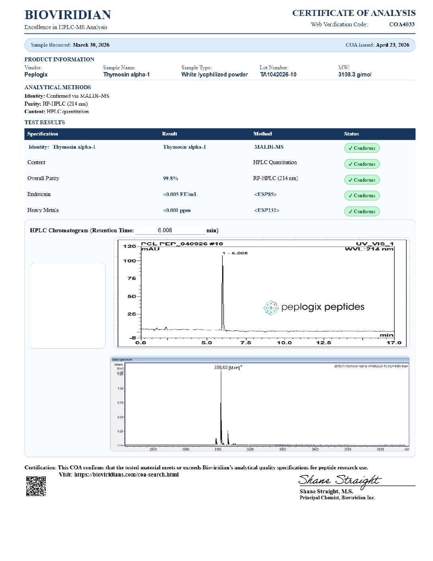Click the RP-HPLC (214 nm) method cell

(275, 178)
